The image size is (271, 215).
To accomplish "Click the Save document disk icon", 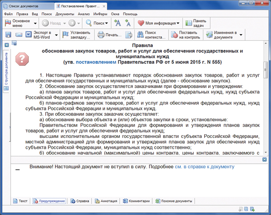I will coord(9,35).
